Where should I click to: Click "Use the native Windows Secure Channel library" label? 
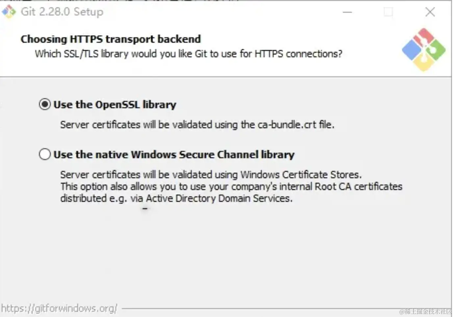coord(174,154)
